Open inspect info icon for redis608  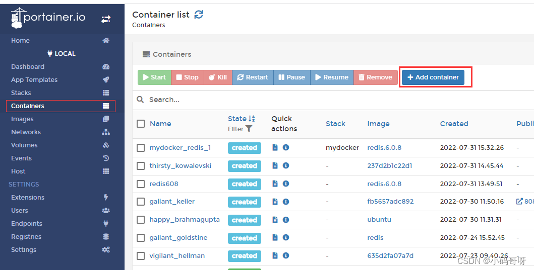[x=286, y=184]
